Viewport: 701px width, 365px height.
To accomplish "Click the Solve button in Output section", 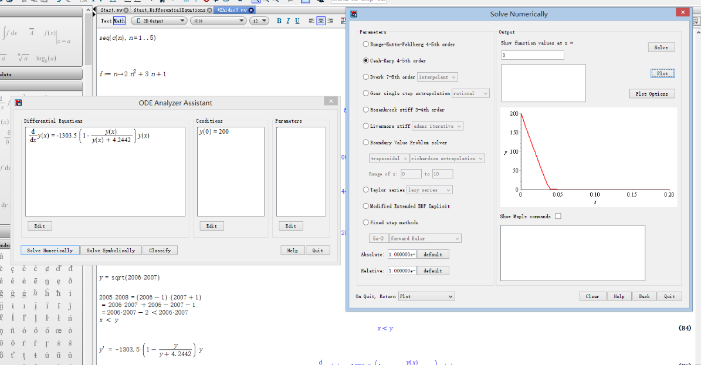I will [x=661, y=48].
